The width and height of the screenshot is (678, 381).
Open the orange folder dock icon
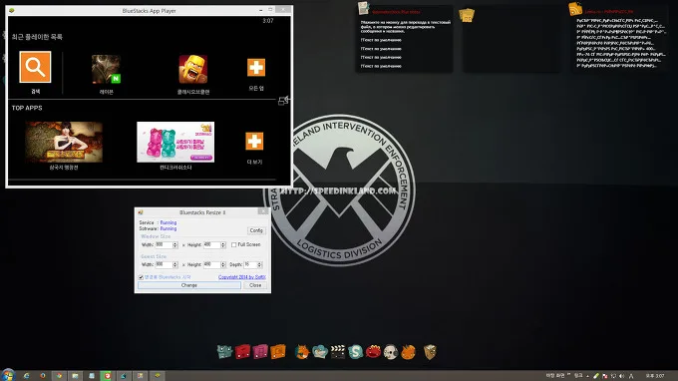(278, 352)
